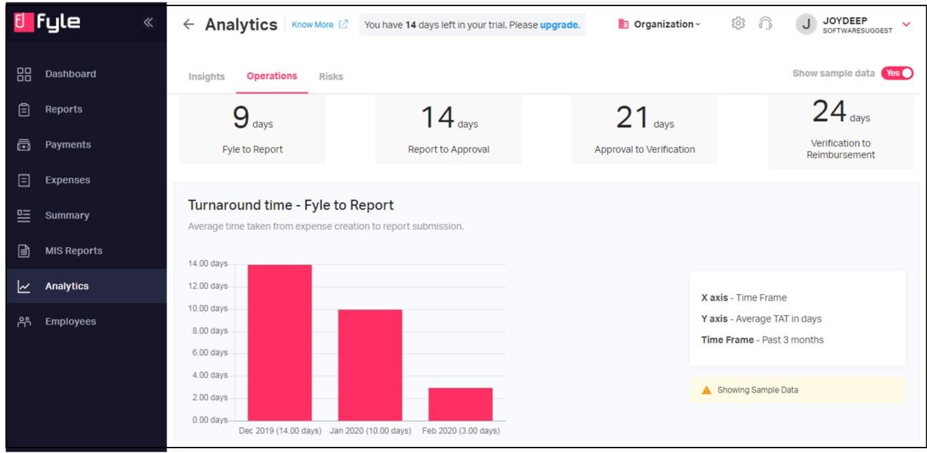Go back using the left arrow
This screenshot has height=453, width=927.
pos(189,24)
